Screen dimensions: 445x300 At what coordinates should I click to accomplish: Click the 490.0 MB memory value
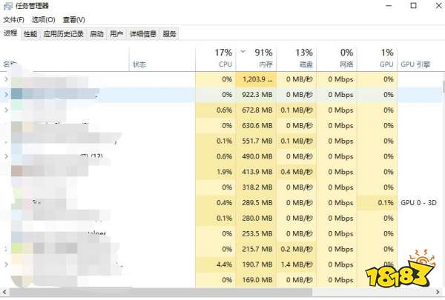[257, 156]
